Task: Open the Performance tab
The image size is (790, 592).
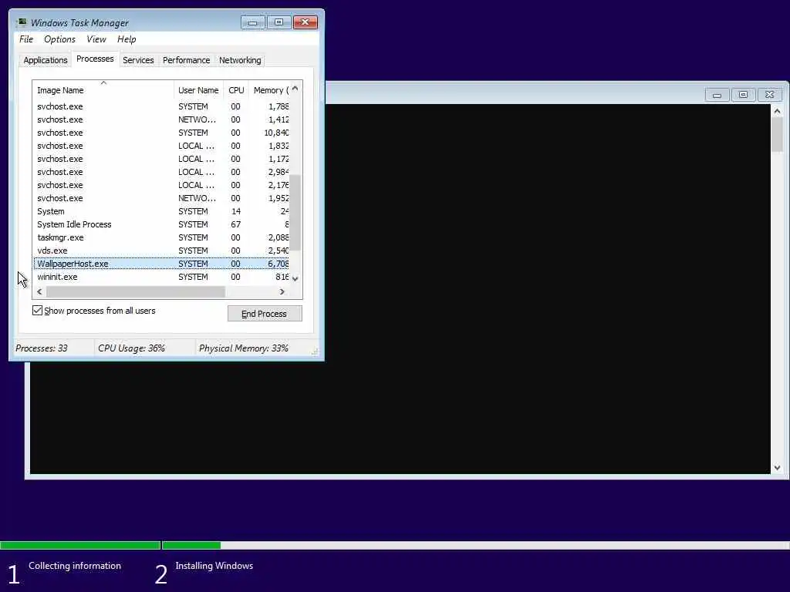Action: pos(187,60)
